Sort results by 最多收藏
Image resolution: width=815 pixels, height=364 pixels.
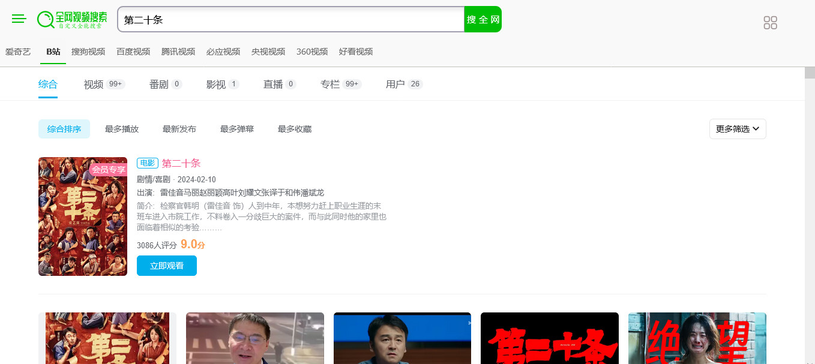tap(295, 129)
